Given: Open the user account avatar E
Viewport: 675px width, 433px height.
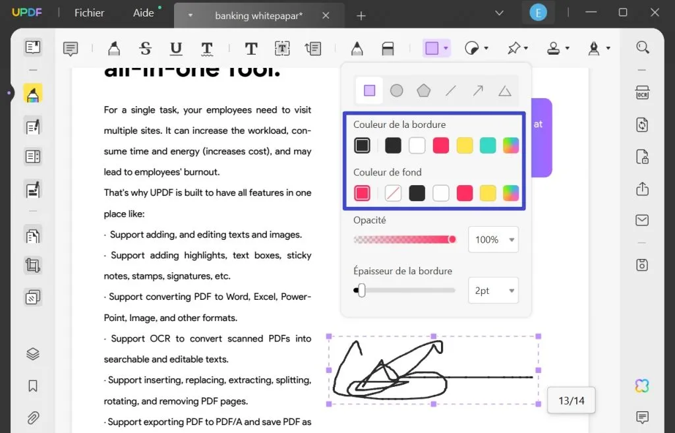Looking at the screenshot, I should coord(538,13).
